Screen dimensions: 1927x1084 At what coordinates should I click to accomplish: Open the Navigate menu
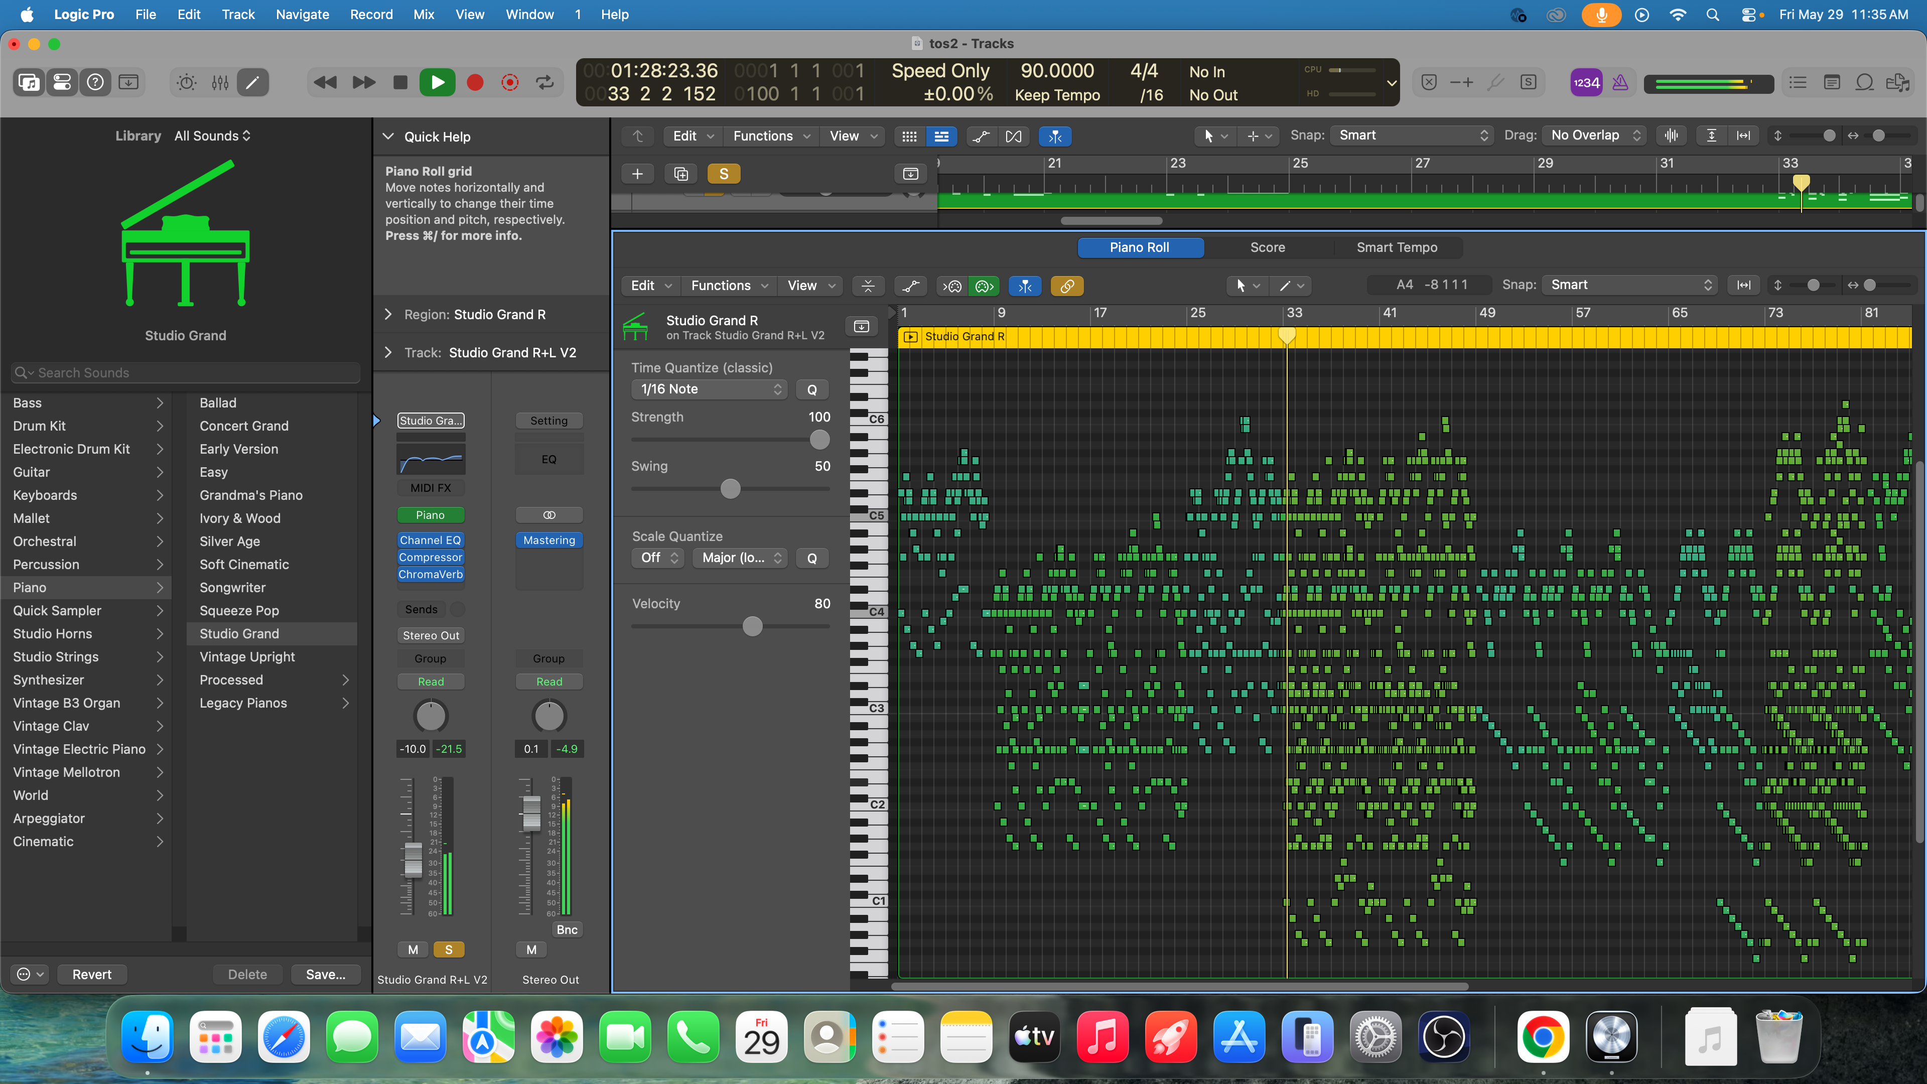302,14
